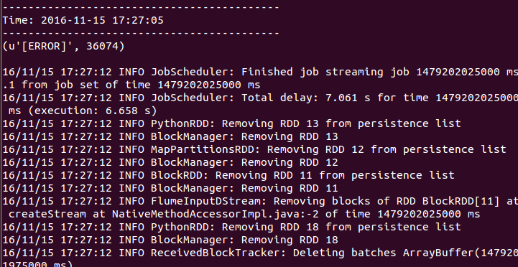Click the upper dashed separator line
This screenshot has width=518, height=267.
pos(141,7)
